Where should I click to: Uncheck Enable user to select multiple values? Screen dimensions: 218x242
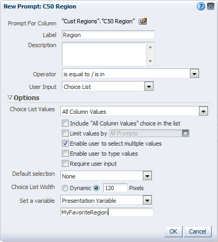(65, 144)
